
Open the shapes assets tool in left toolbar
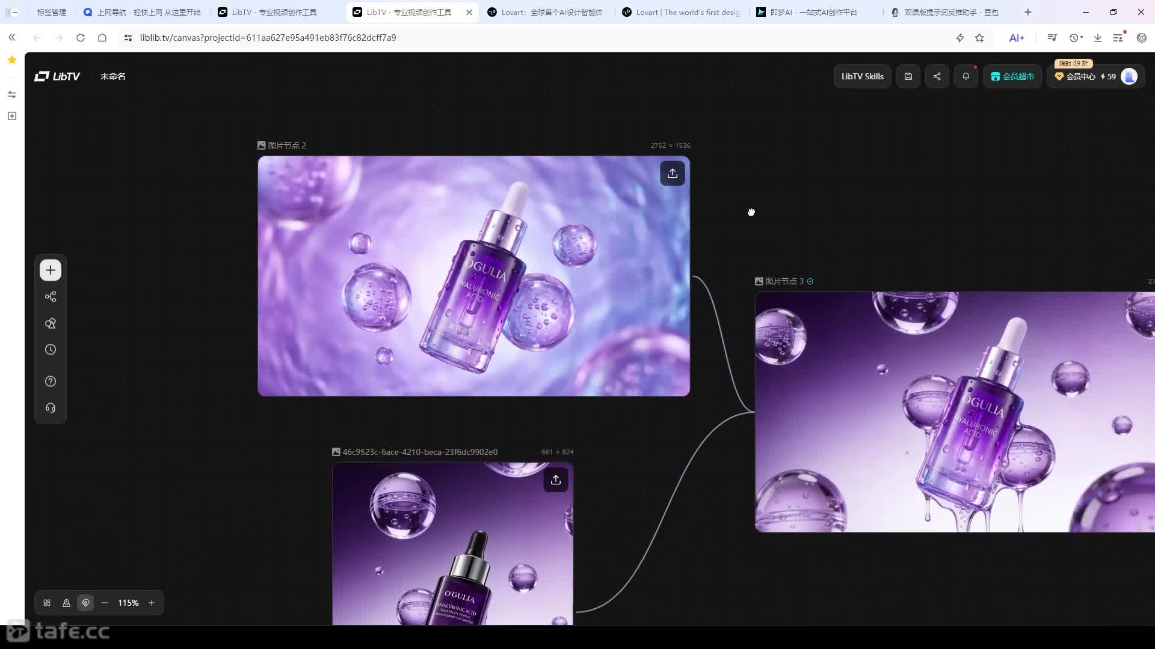(x=51, y=323)
